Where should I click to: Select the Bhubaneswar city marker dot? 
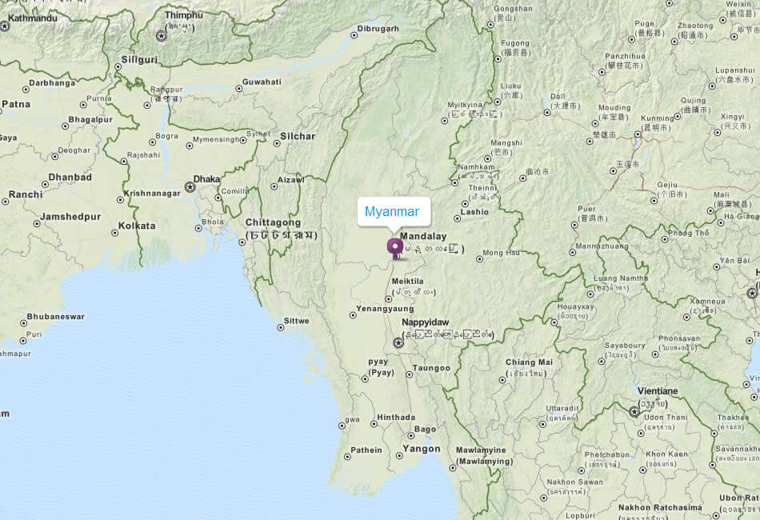click(x=23, y=323)
